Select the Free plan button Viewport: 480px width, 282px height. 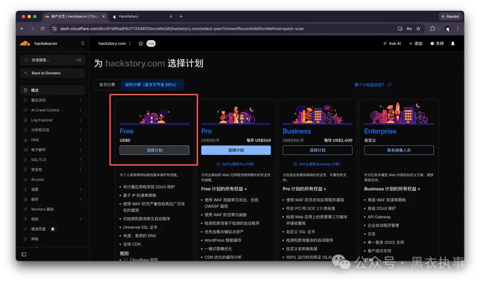pyautogui.click(x=154, y=150)
